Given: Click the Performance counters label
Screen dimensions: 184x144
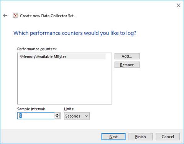Looking at the screenshot, I should coord(37,49).
